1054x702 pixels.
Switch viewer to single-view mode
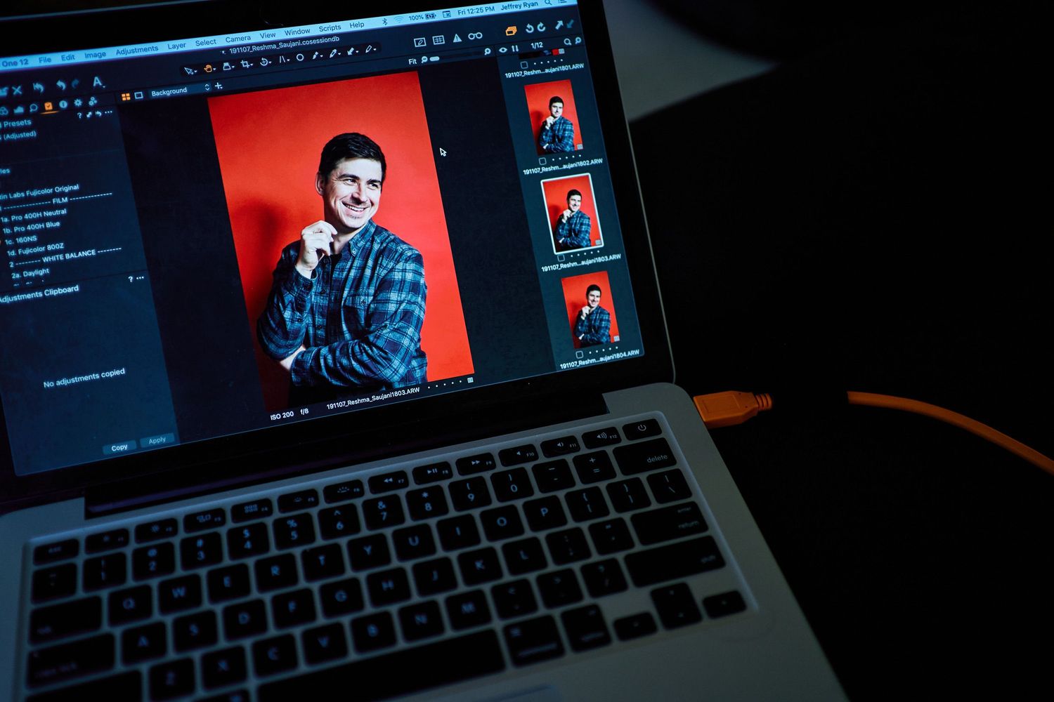pos(138,95)
